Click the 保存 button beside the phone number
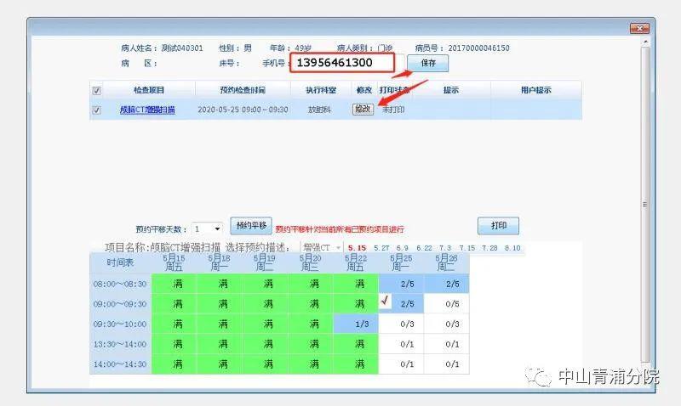 tap(428, 63)
